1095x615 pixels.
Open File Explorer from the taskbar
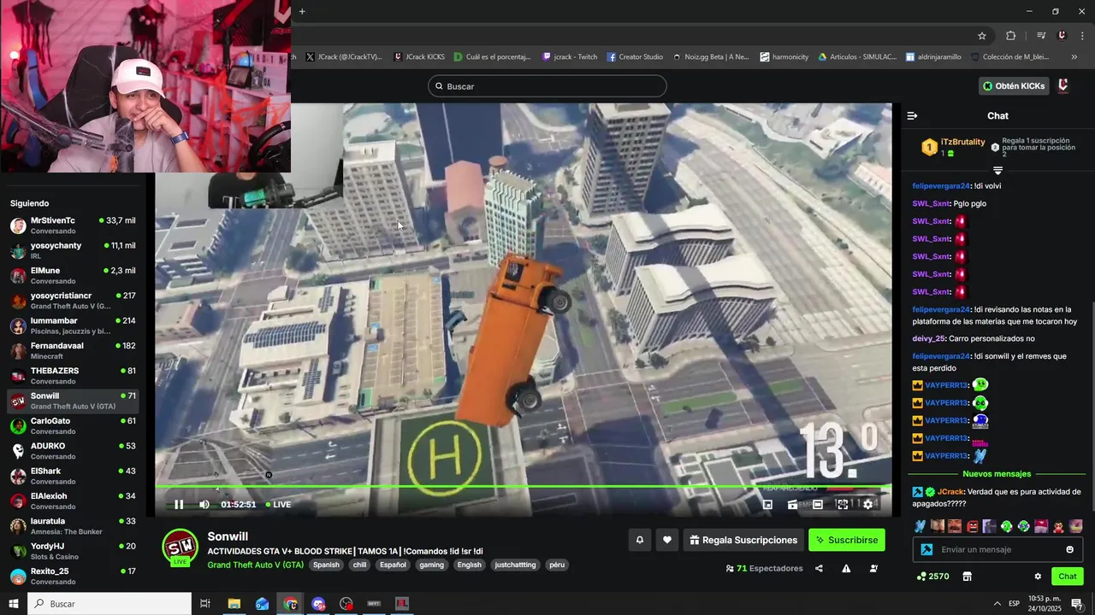[x=234, y=604]
